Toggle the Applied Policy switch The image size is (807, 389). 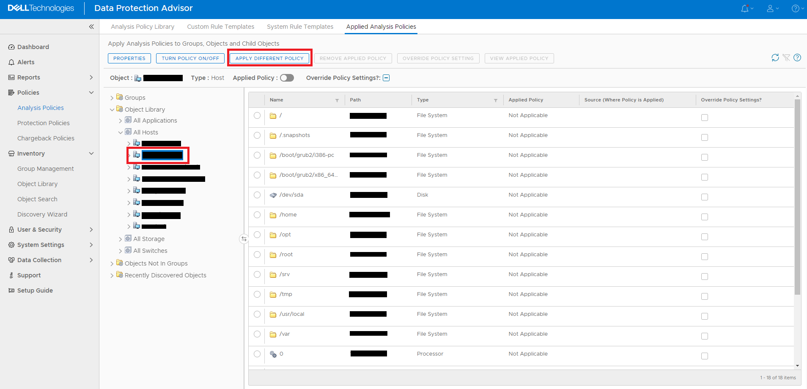click(x=287, y=78)
